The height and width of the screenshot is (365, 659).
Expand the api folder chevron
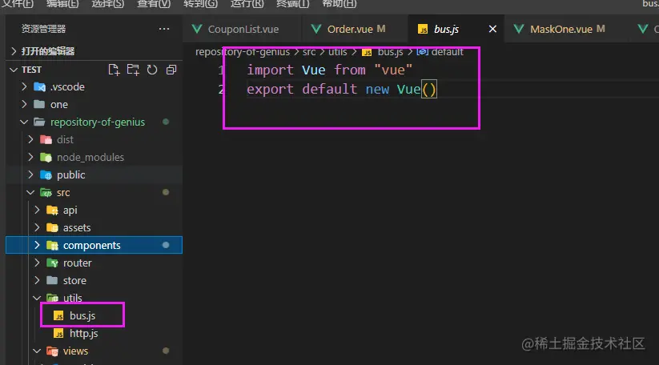37,210
